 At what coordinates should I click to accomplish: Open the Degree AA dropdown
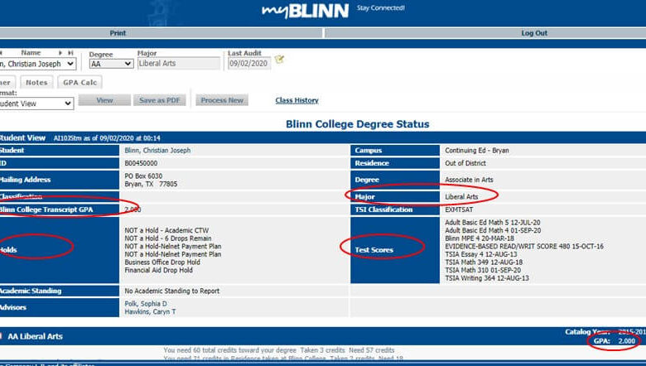(111, 64)
